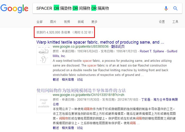Switch to the 图片 images tab
Screen dimensions: 185x132
point(53,22)
